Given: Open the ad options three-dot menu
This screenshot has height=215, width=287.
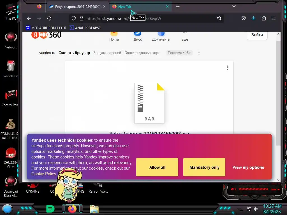Looking at the screenshot, I should pos(199,53).
